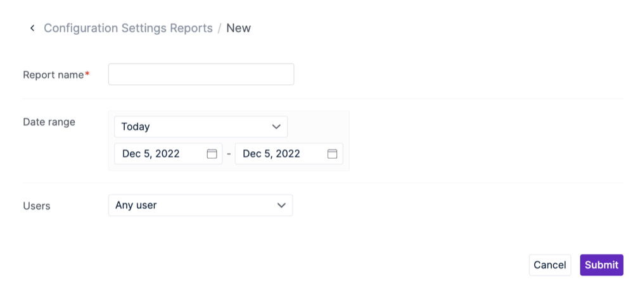Select the New breadcrumb item
This screenshot has width=633, height=286.
[x=239, y=28]
